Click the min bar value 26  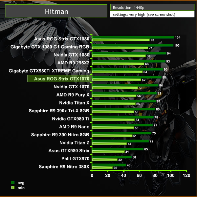tap(115, 168)
